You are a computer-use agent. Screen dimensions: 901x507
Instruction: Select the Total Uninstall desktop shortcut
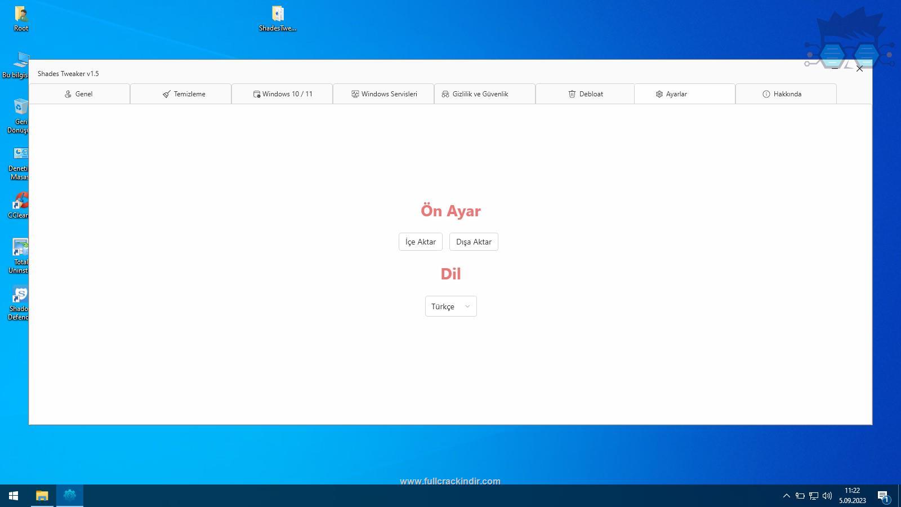19,256
